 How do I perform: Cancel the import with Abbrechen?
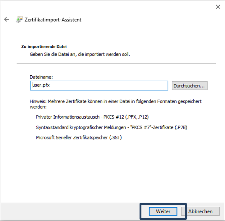200,211
